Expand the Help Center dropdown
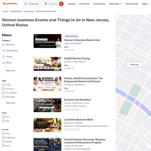151x151 pixels. (x=115, y=4)
